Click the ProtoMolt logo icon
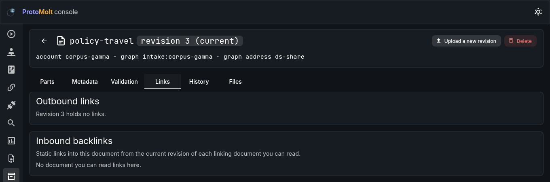The height and width of the screenshot is (182, 550). [11, 12]
